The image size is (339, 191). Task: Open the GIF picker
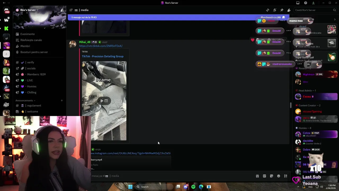(x=264, y=176)
